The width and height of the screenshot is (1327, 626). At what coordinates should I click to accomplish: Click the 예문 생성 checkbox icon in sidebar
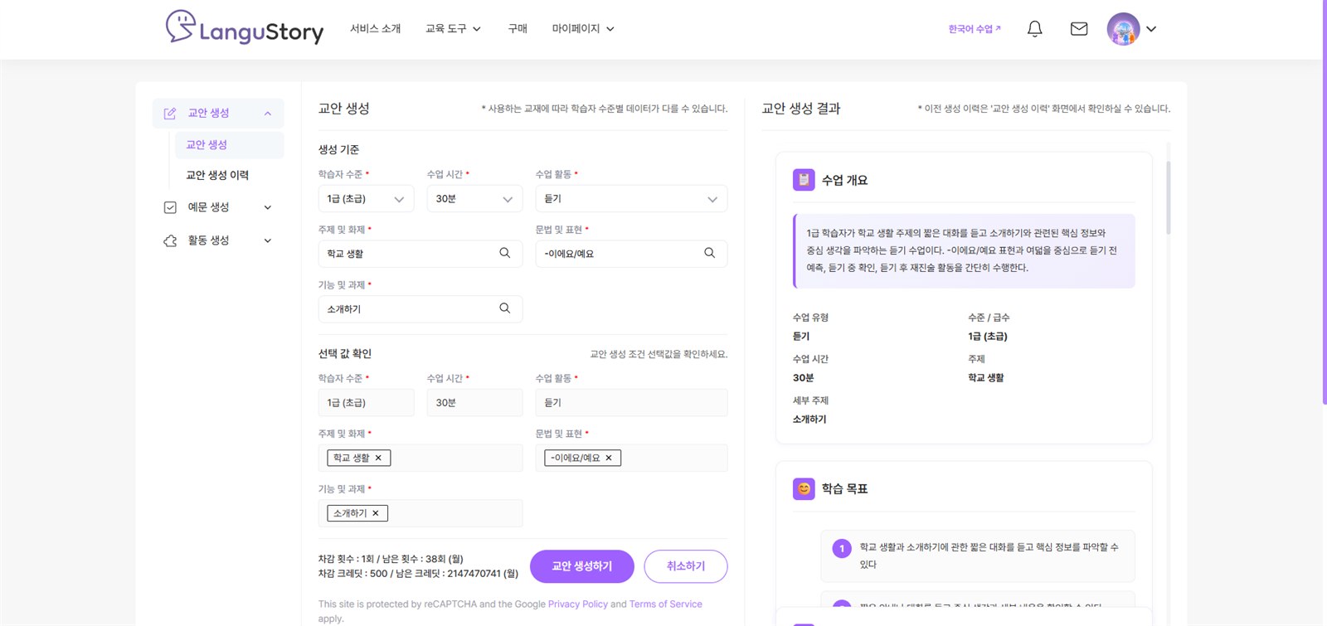(170, 207)
